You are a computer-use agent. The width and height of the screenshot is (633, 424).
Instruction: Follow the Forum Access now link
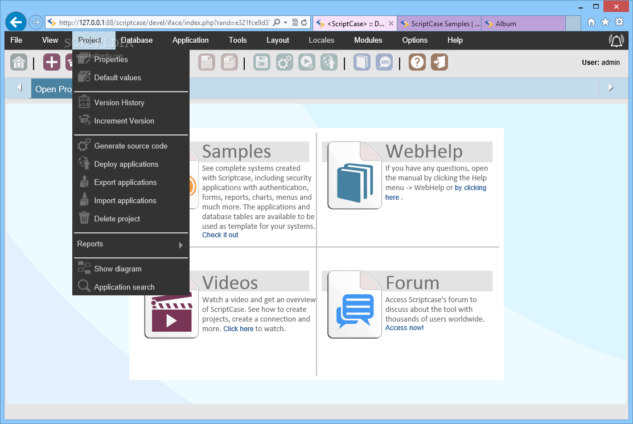tap(404, 328)
